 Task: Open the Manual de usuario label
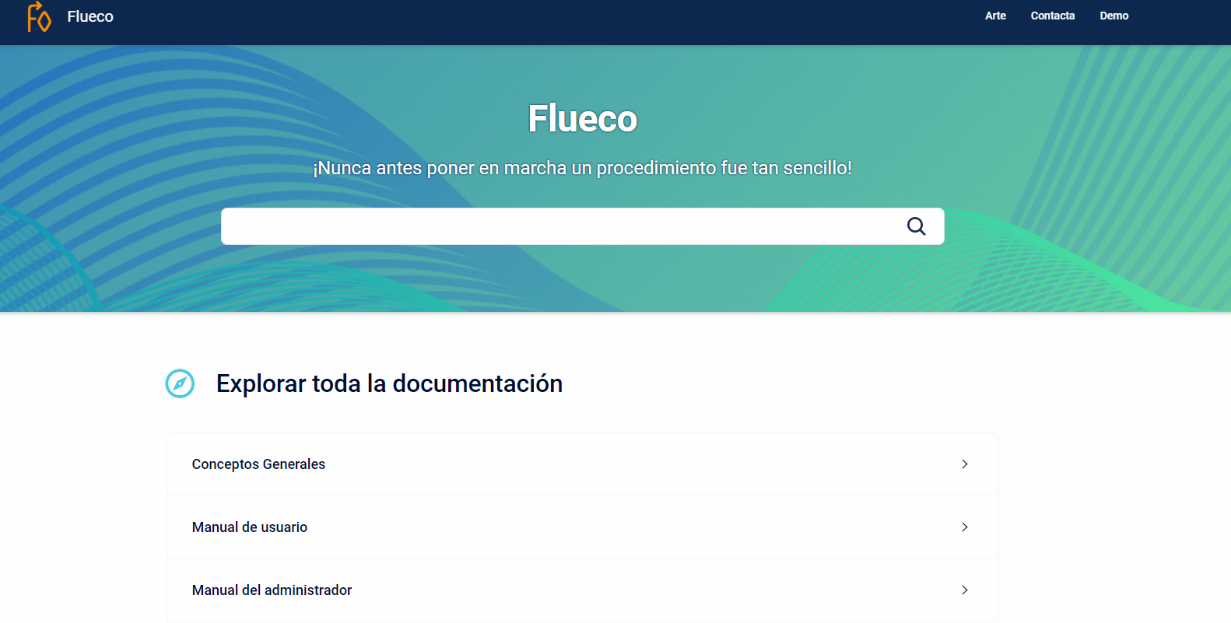point(250,527)
